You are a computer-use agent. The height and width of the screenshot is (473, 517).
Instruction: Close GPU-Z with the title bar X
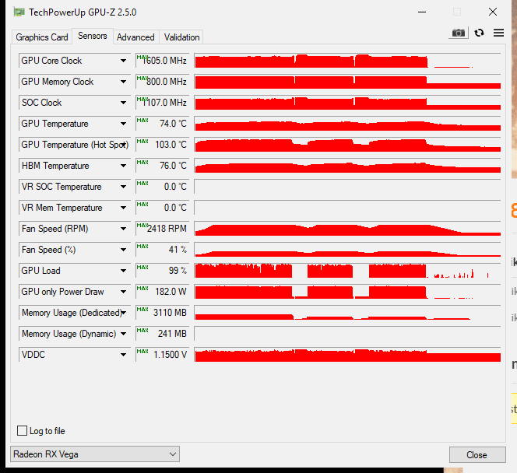pos(493,12)
